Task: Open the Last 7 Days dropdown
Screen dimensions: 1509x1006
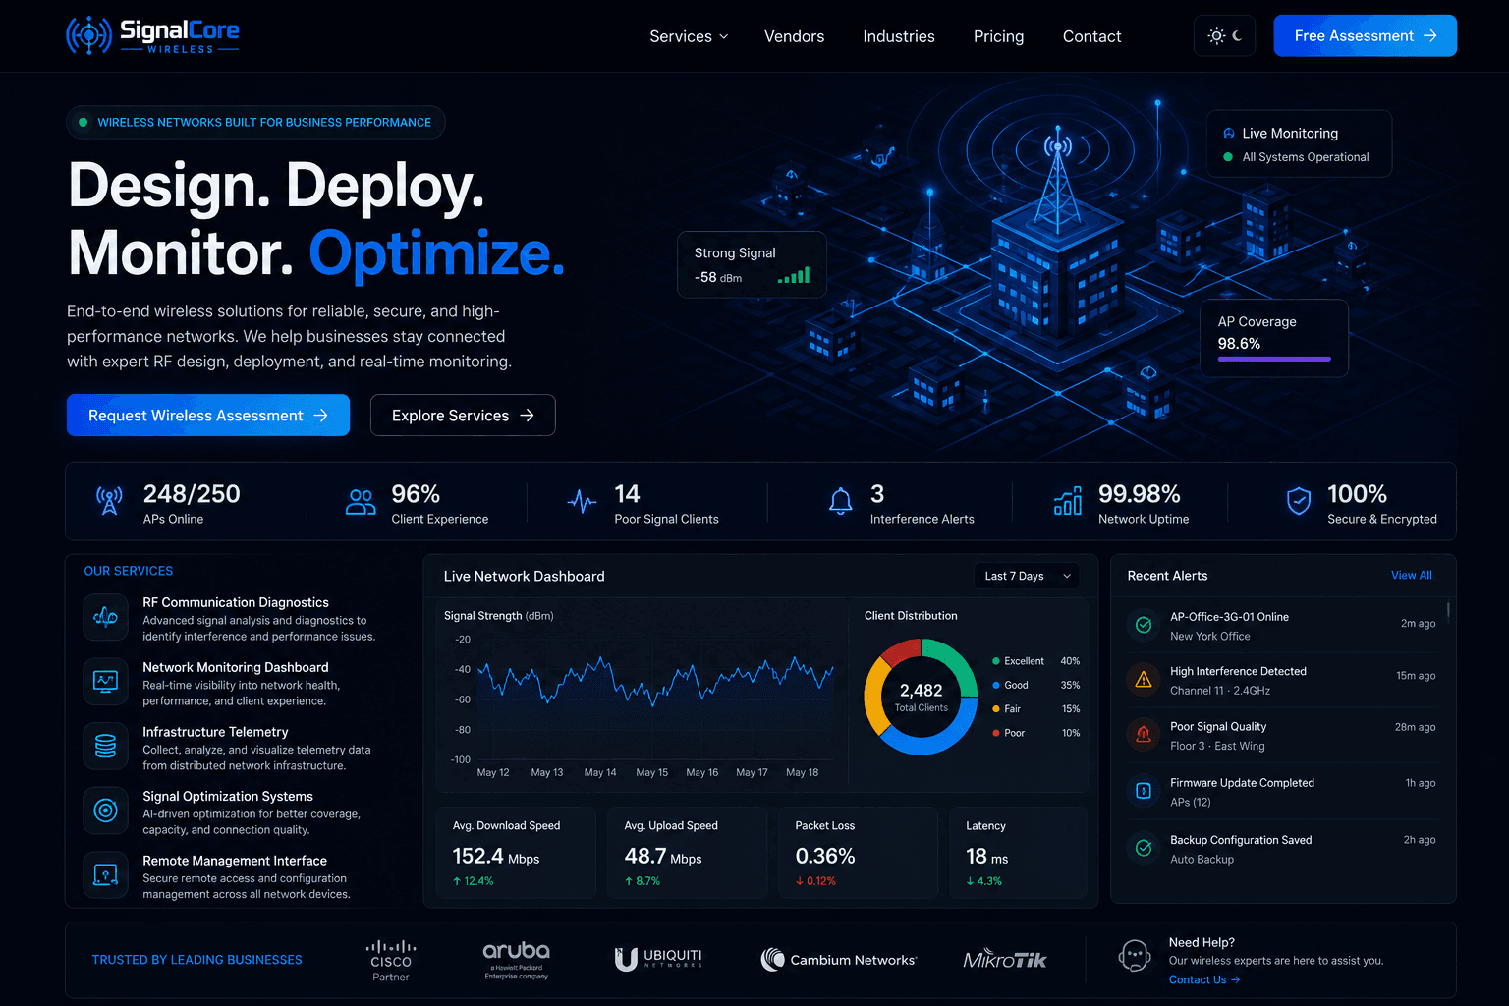Action: coord(1027,576)
